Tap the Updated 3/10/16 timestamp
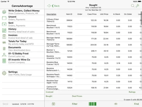The width and height of the screenshot is (142, 107). (x=23, y=104)
